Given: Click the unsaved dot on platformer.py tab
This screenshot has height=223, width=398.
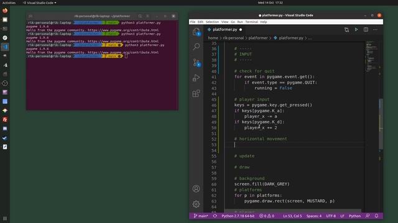Looking at the screenshot, I should pyautogui.click(x=241, y=30).
